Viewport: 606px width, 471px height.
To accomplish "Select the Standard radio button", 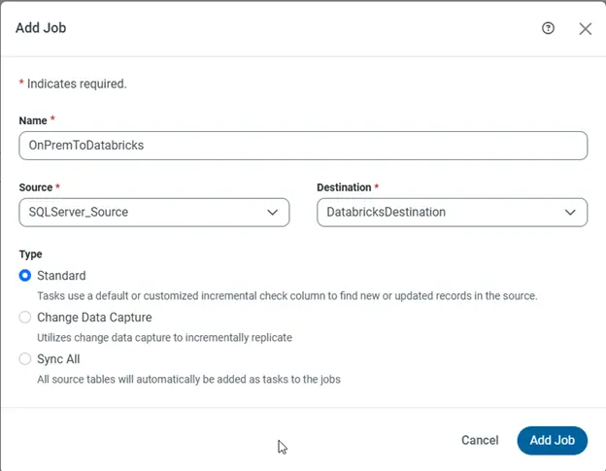I will tap(25, 276).
